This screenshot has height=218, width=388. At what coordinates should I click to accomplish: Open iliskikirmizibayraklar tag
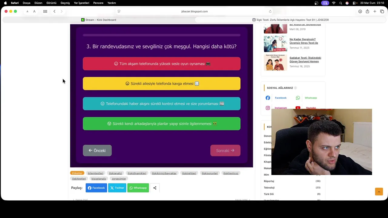point(164,173)
